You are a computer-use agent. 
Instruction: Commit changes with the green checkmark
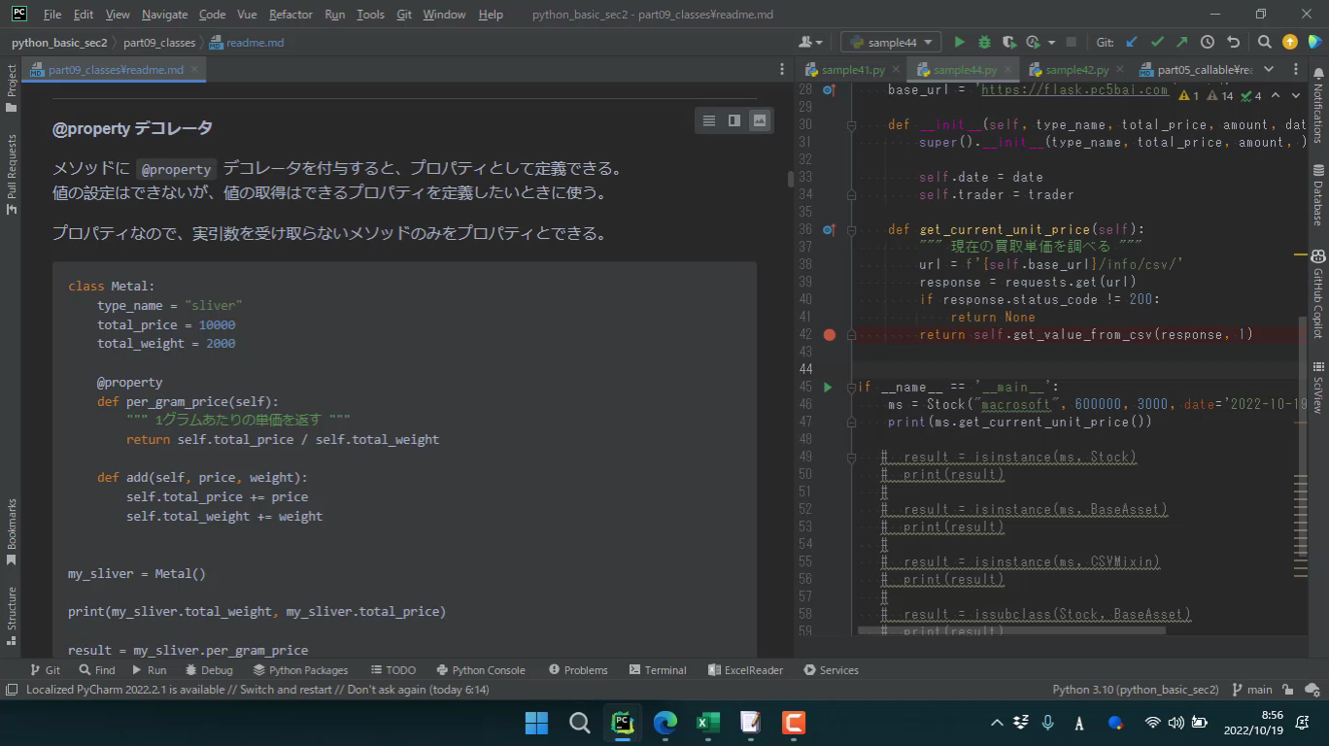(x=1157, y=42)
